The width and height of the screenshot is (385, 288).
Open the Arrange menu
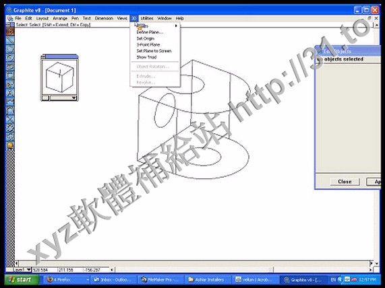tap(60, 18)
